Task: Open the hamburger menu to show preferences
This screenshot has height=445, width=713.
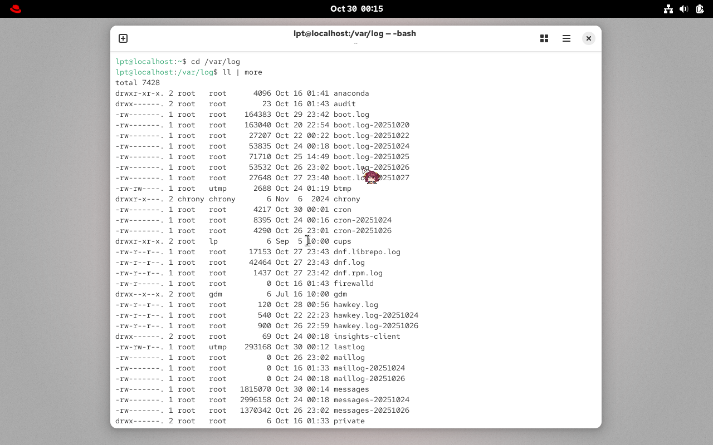Action: (567, 38)
